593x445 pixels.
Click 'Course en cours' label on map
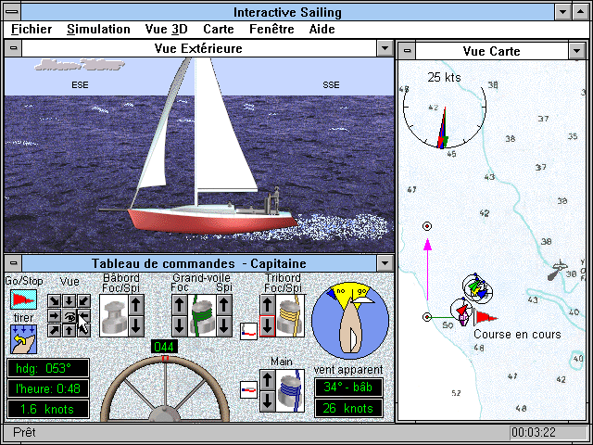click(x=517, y=335)
